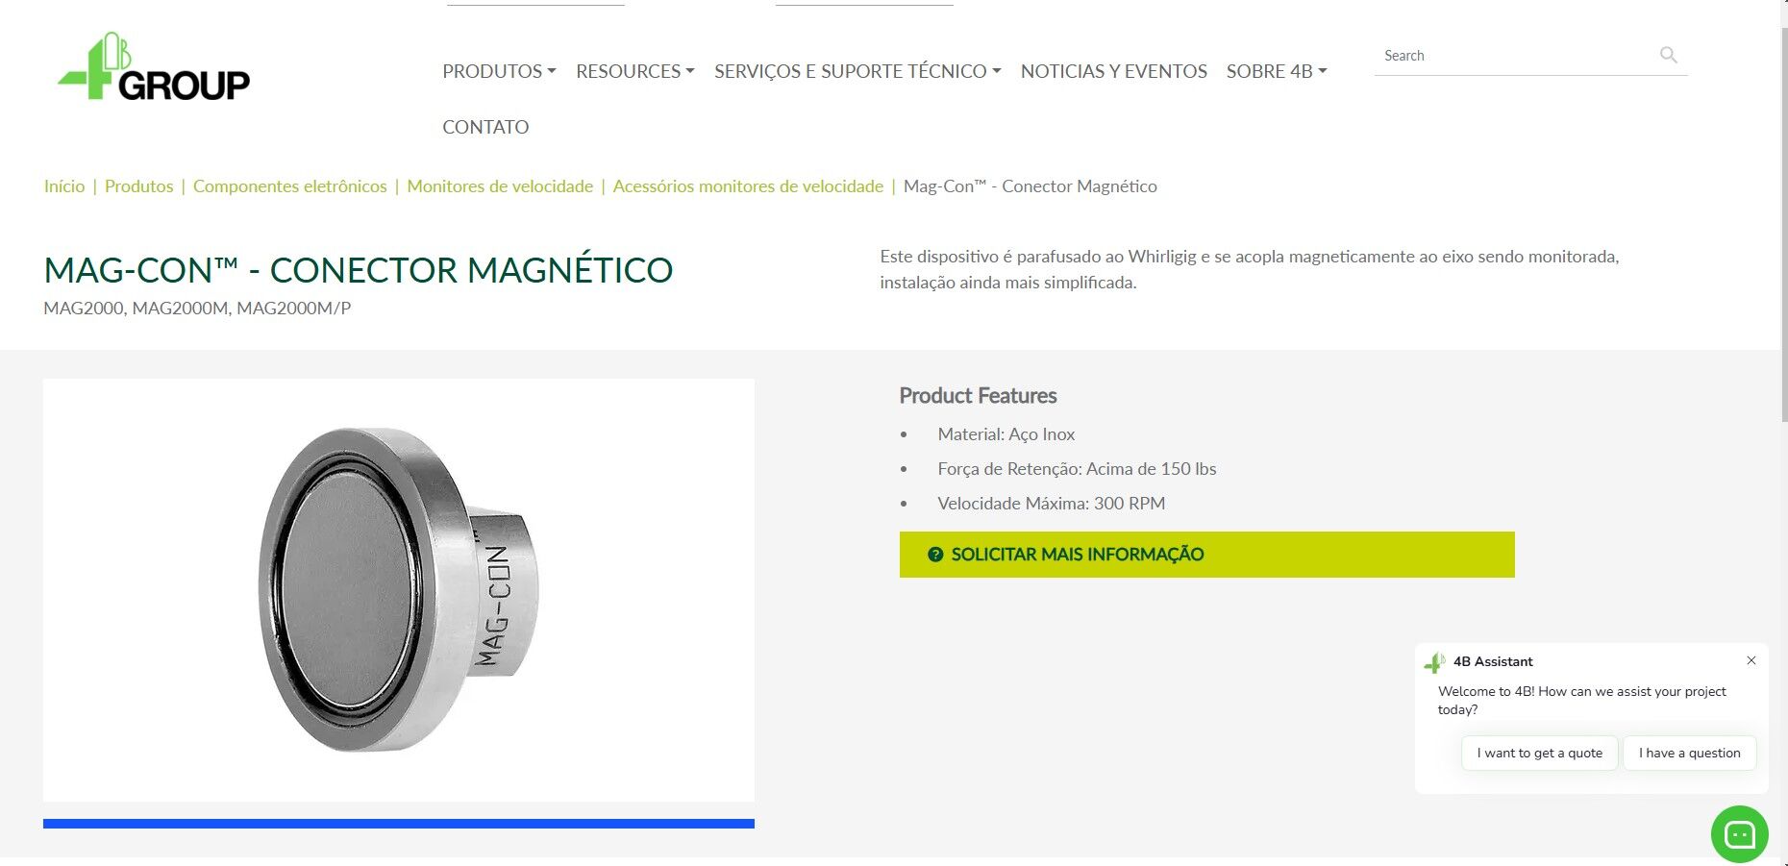
Task: Click the 4B Group logo
Action: coord(154,67)
